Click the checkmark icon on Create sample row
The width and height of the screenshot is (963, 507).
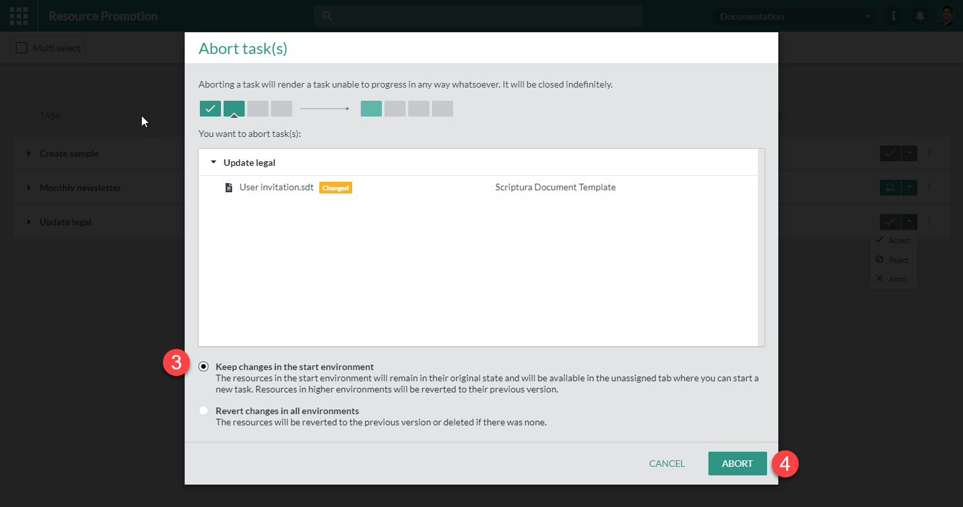[x=890, y=153]
